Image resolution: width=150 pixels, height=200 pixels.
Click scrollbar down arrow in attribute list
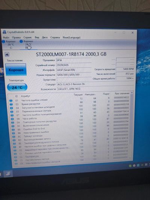point(130,158)
